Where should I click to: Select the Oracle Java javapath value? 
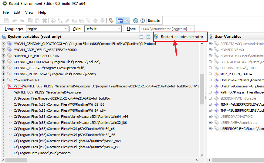pyautogui.click(x=42, y=153)
